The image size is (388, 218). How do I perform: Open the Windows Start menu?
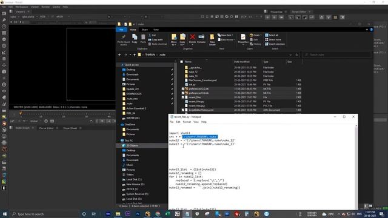pos(5,214)
